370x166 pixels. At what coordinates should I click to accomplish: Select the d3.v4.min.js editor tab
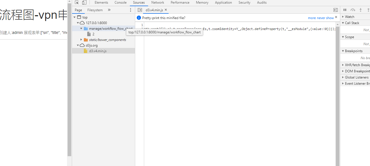(154, 10)
